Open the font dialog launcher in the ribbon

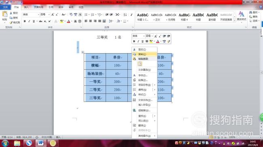[x=81, y=27]
